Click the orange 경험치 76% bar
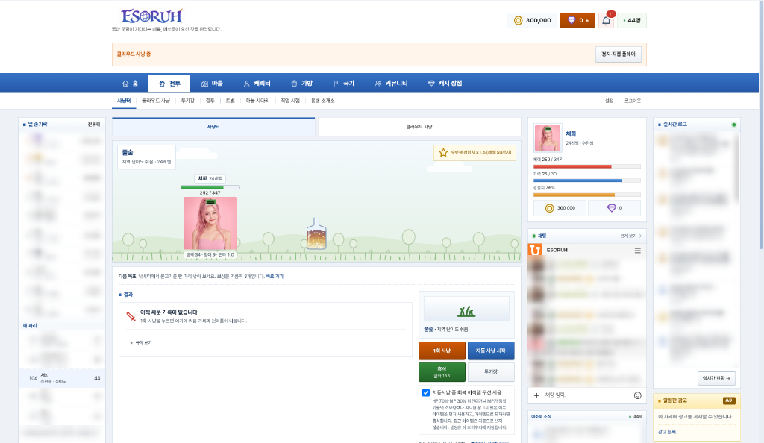The image size is (764, 443). tap(586, 195)
